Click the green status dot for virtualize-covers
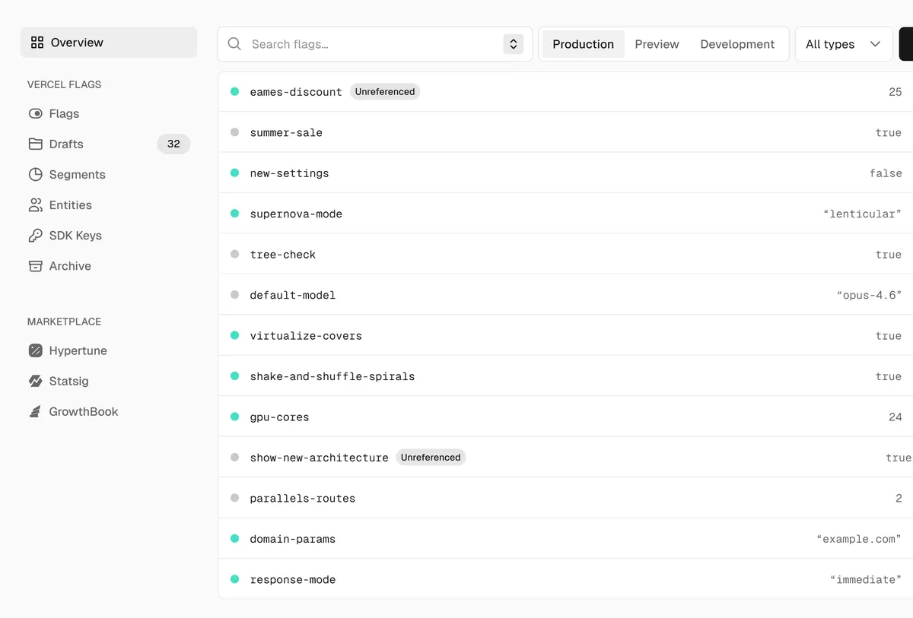The height and width of the screenshot is (618, 913). 234,335
